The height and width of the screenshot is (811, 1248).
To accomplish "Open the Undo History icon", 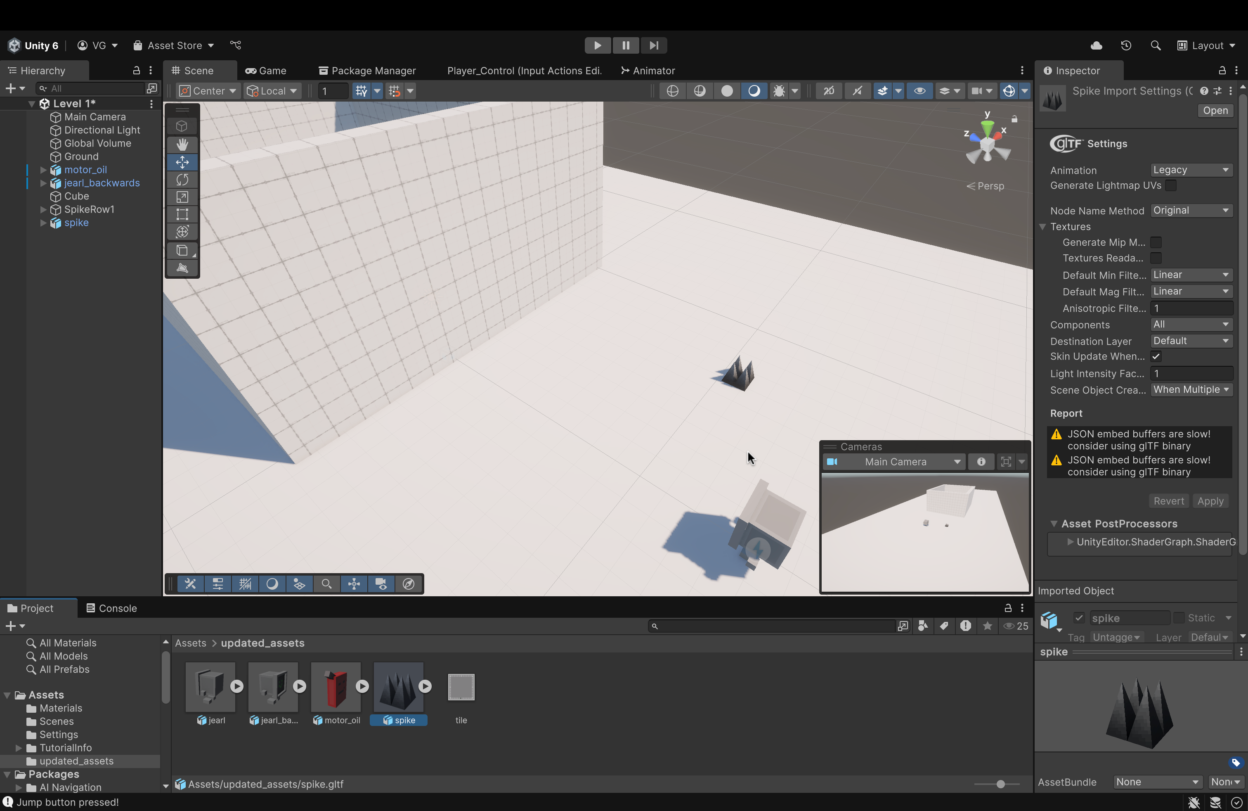I will click(1126, 46).
